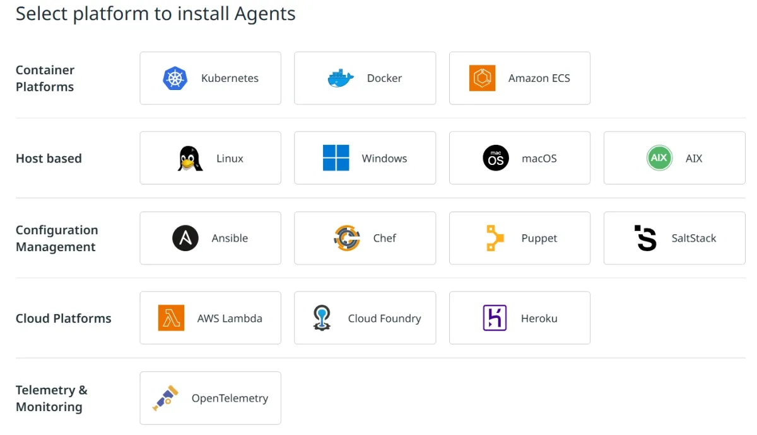The height and width of the screenshot is (435, 757).
Task: Click the Amazon ECS orange icon
Action: pyautogui.click(x=483, y=78)
